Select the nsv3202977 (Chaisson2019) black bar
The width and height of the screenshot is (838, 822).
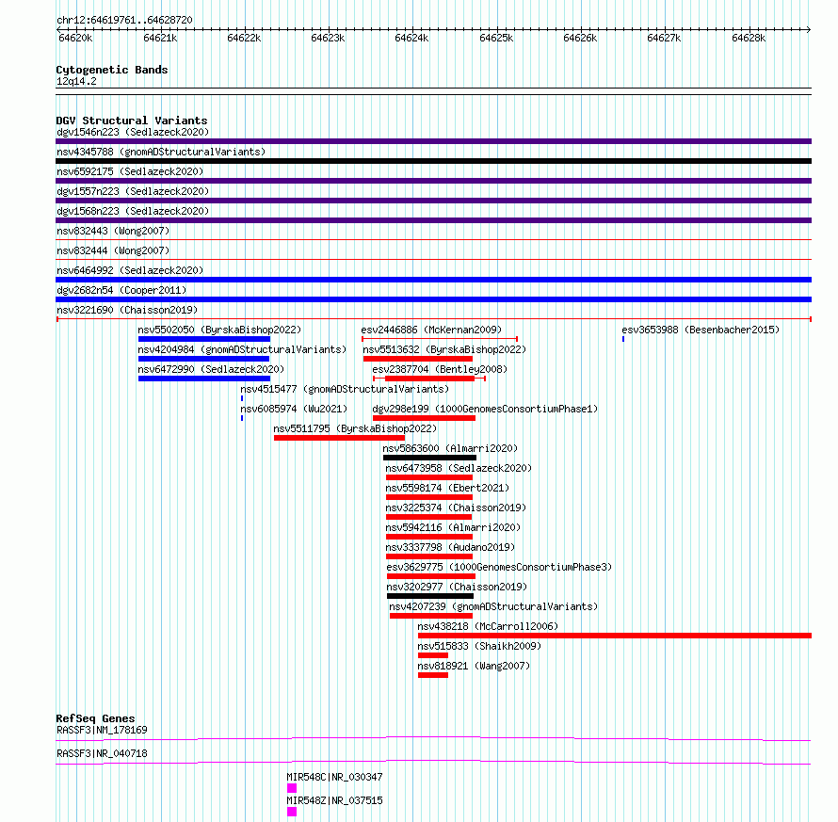(430, 596)
